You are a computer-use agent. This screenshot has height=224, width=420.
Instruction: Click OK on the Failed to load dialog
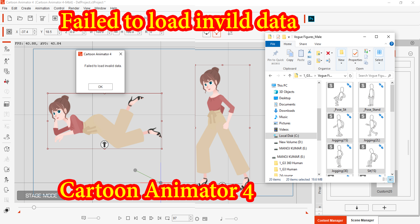[x=100, y=87]
